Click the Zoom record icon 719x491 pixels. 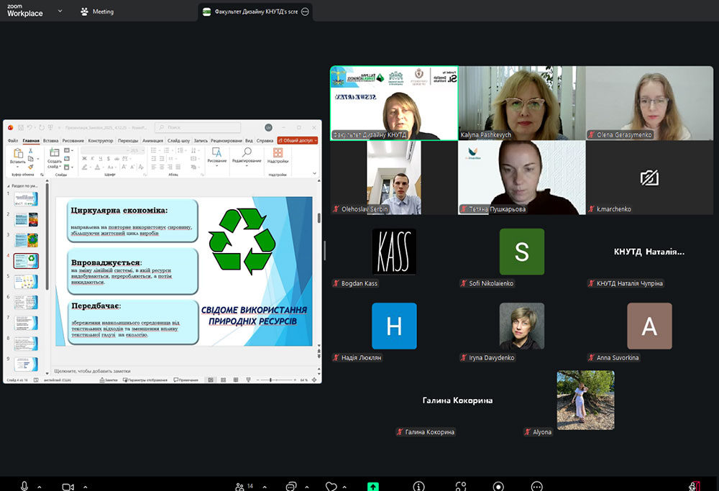[498, 486]
